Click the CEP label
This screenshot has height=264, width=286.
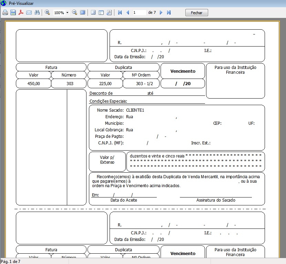pyautogui.click(x=217, y=123)
